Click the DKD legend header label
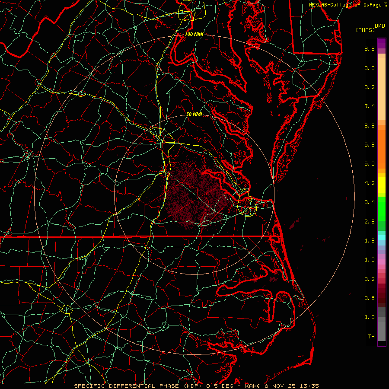Image resolution: width=389 pixels, height=389 pixels. [380, 26]
